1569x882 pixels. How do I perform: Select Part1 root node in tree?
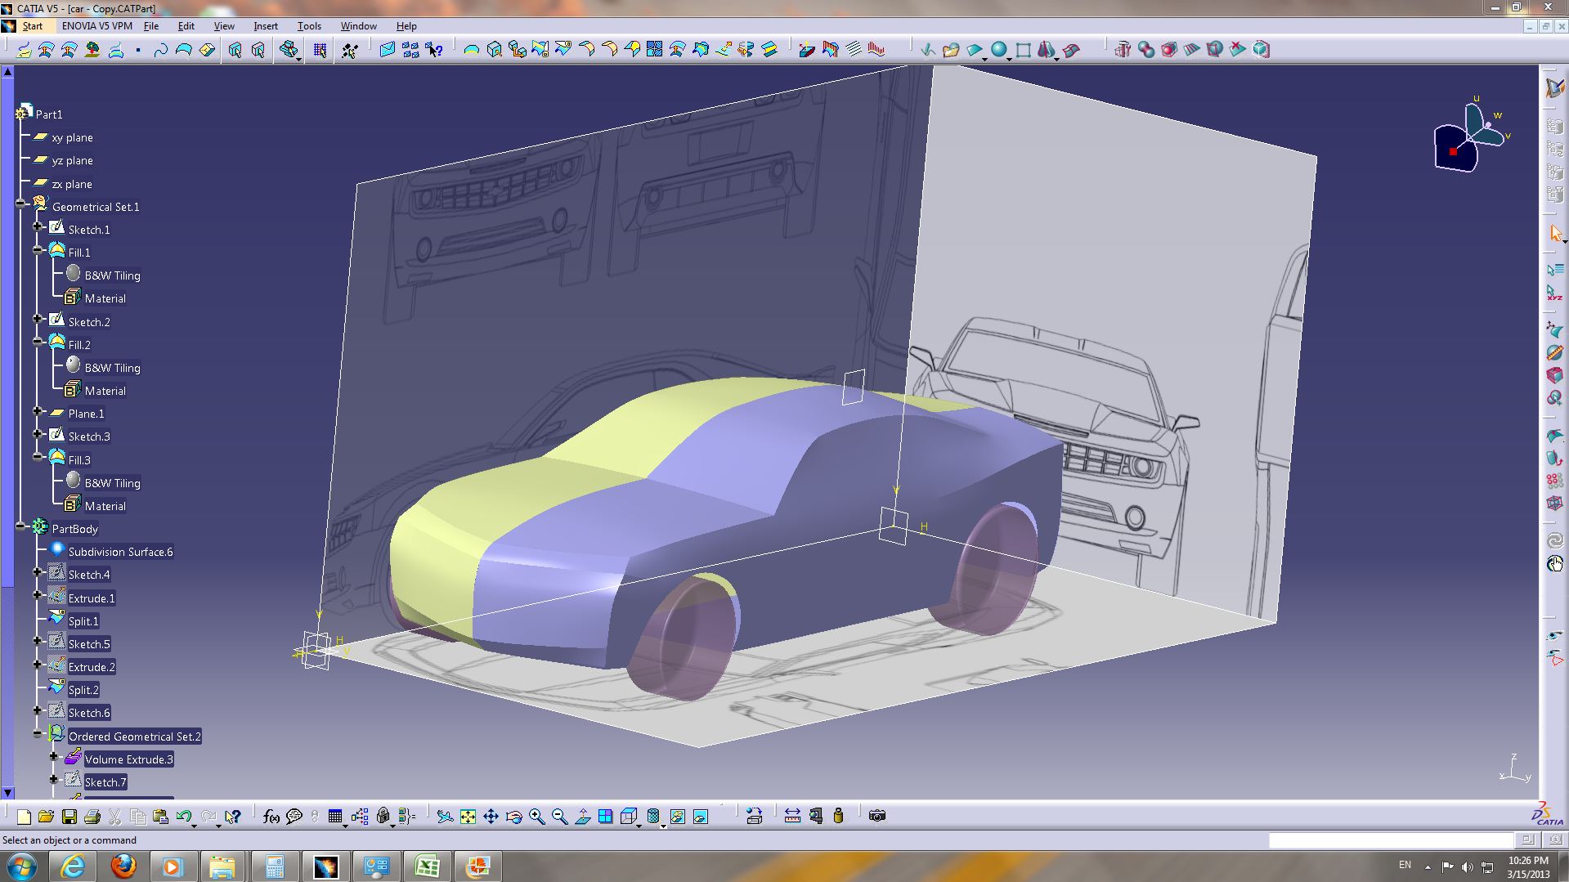coord(49,114)
